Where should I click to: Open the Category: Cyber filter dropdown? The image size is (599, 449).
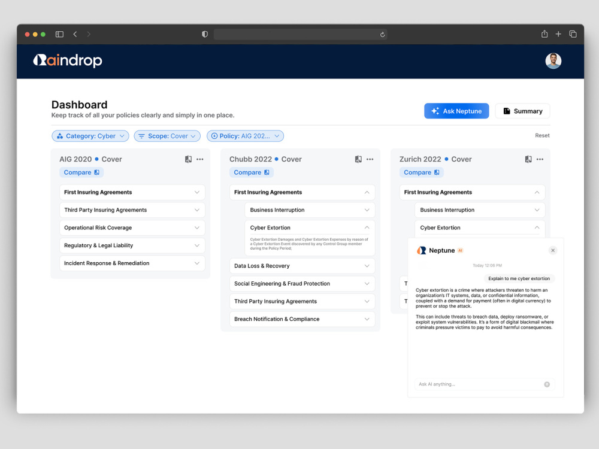coord(90,136)
